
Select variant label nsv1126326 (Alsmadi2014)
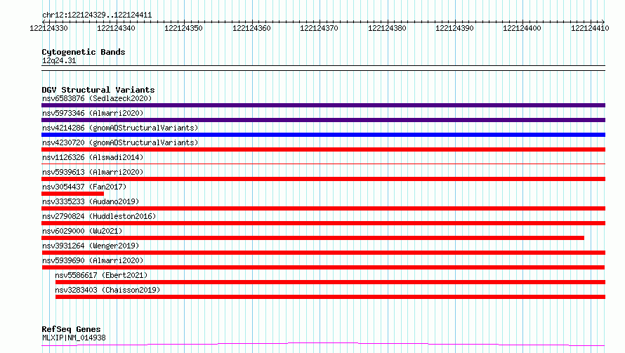point(93,157)
